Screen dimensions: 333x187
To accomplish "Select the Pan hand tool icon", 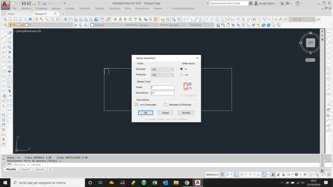I will coord(37,20).
